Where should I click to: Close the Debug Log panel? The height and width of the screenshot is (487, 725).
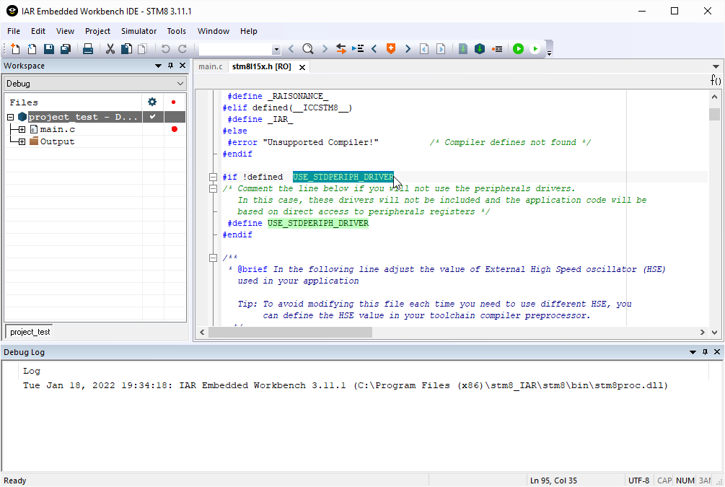pos(717,352)
